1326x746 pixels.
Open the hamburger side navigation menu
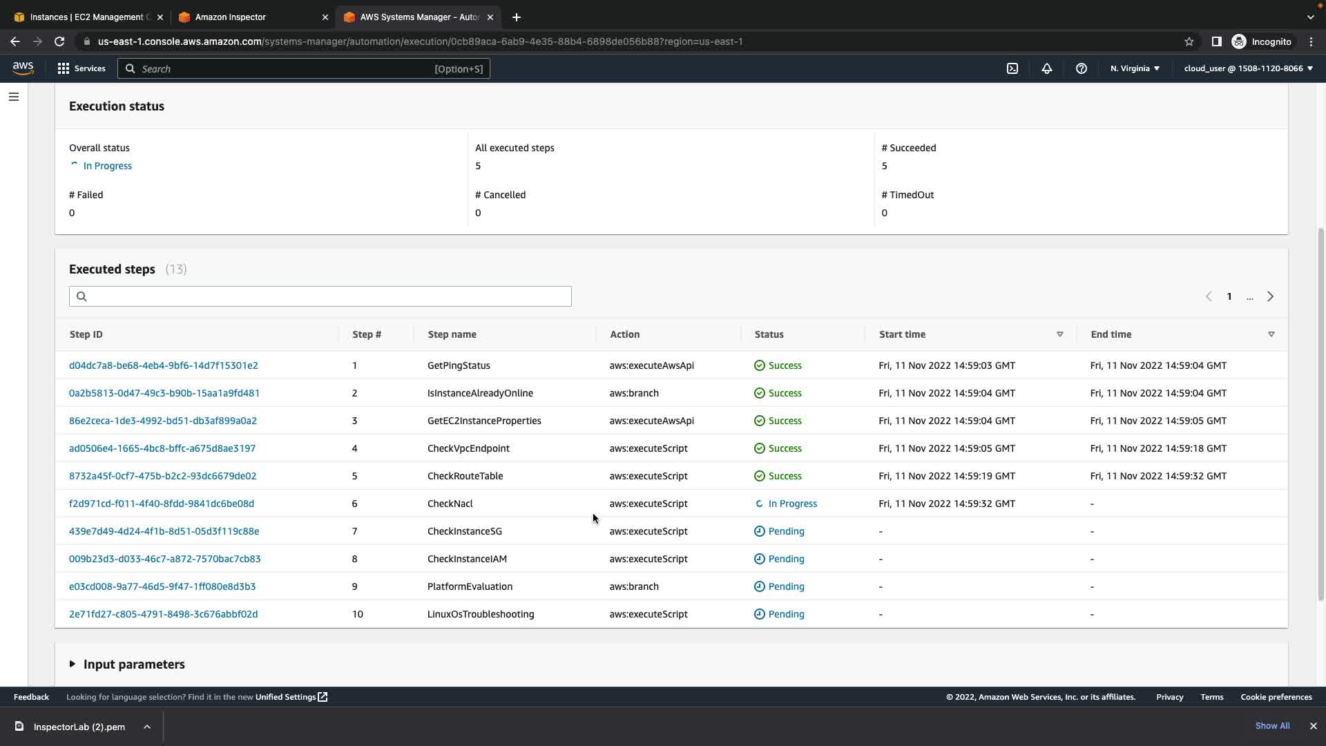click(14, 97)
